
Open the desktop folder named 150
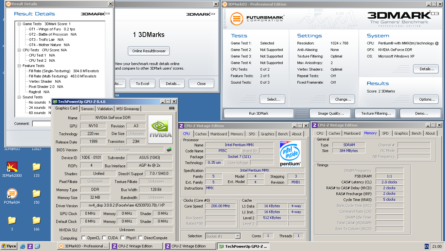point(36,196)
